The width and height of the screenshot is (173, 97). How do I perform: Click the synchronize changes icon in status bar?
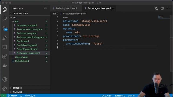[x=21, y=96]
